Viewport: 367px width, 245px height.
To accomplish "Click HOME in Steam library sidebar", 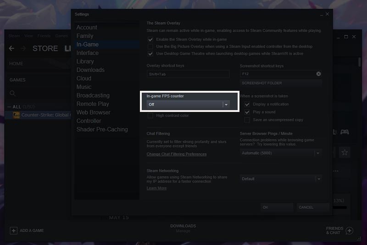I will coord(16,64).
